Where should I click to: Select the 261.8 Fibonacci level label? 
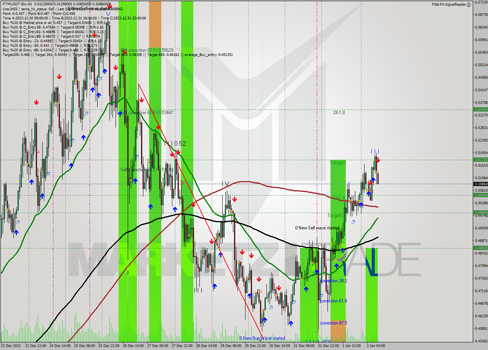339,113
